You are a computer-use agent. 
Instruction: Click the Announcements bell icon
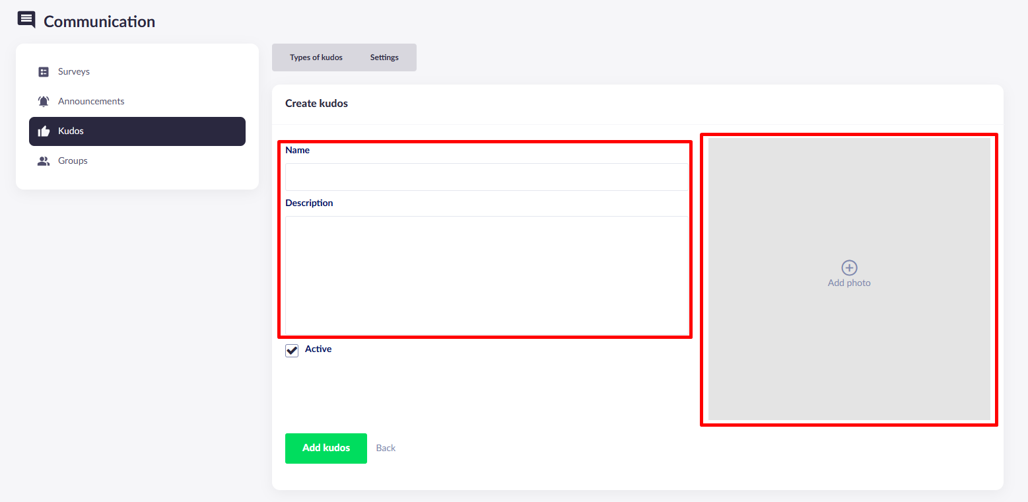pos(44,102)
